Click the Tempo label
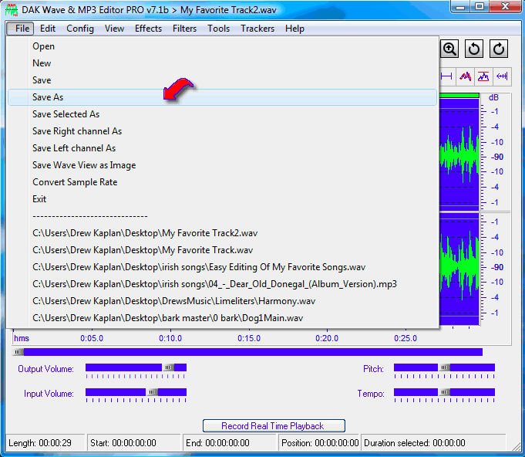 coord(371,393)
